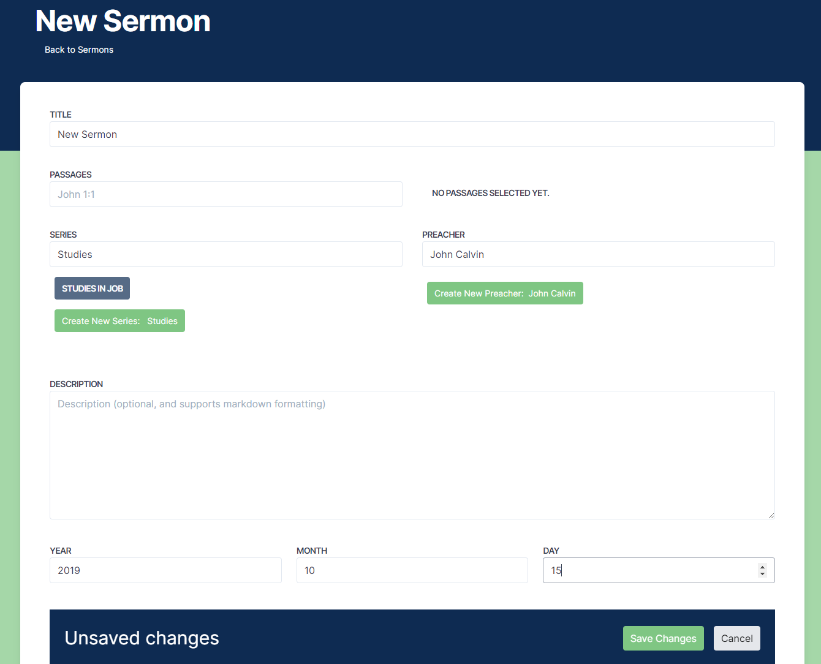The width and height of the screenshot is (821, 664).
Task: Click the Year field showing 2019
Action: click(165, 570)
